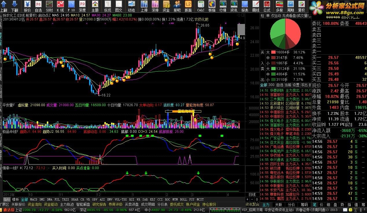367x213 pixels.
Task: Open the 持仓股份 bottom tab
Action: tap(209, 204)
